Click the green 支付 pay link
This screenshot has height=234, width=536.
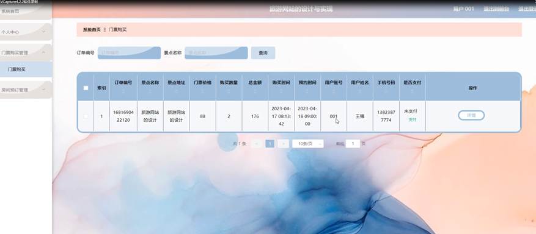413,120
